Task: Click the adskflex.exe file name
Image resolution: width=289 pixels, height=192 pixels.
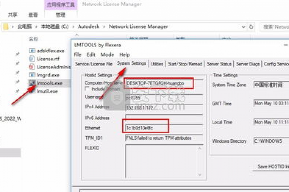Action: pos(50,51)
